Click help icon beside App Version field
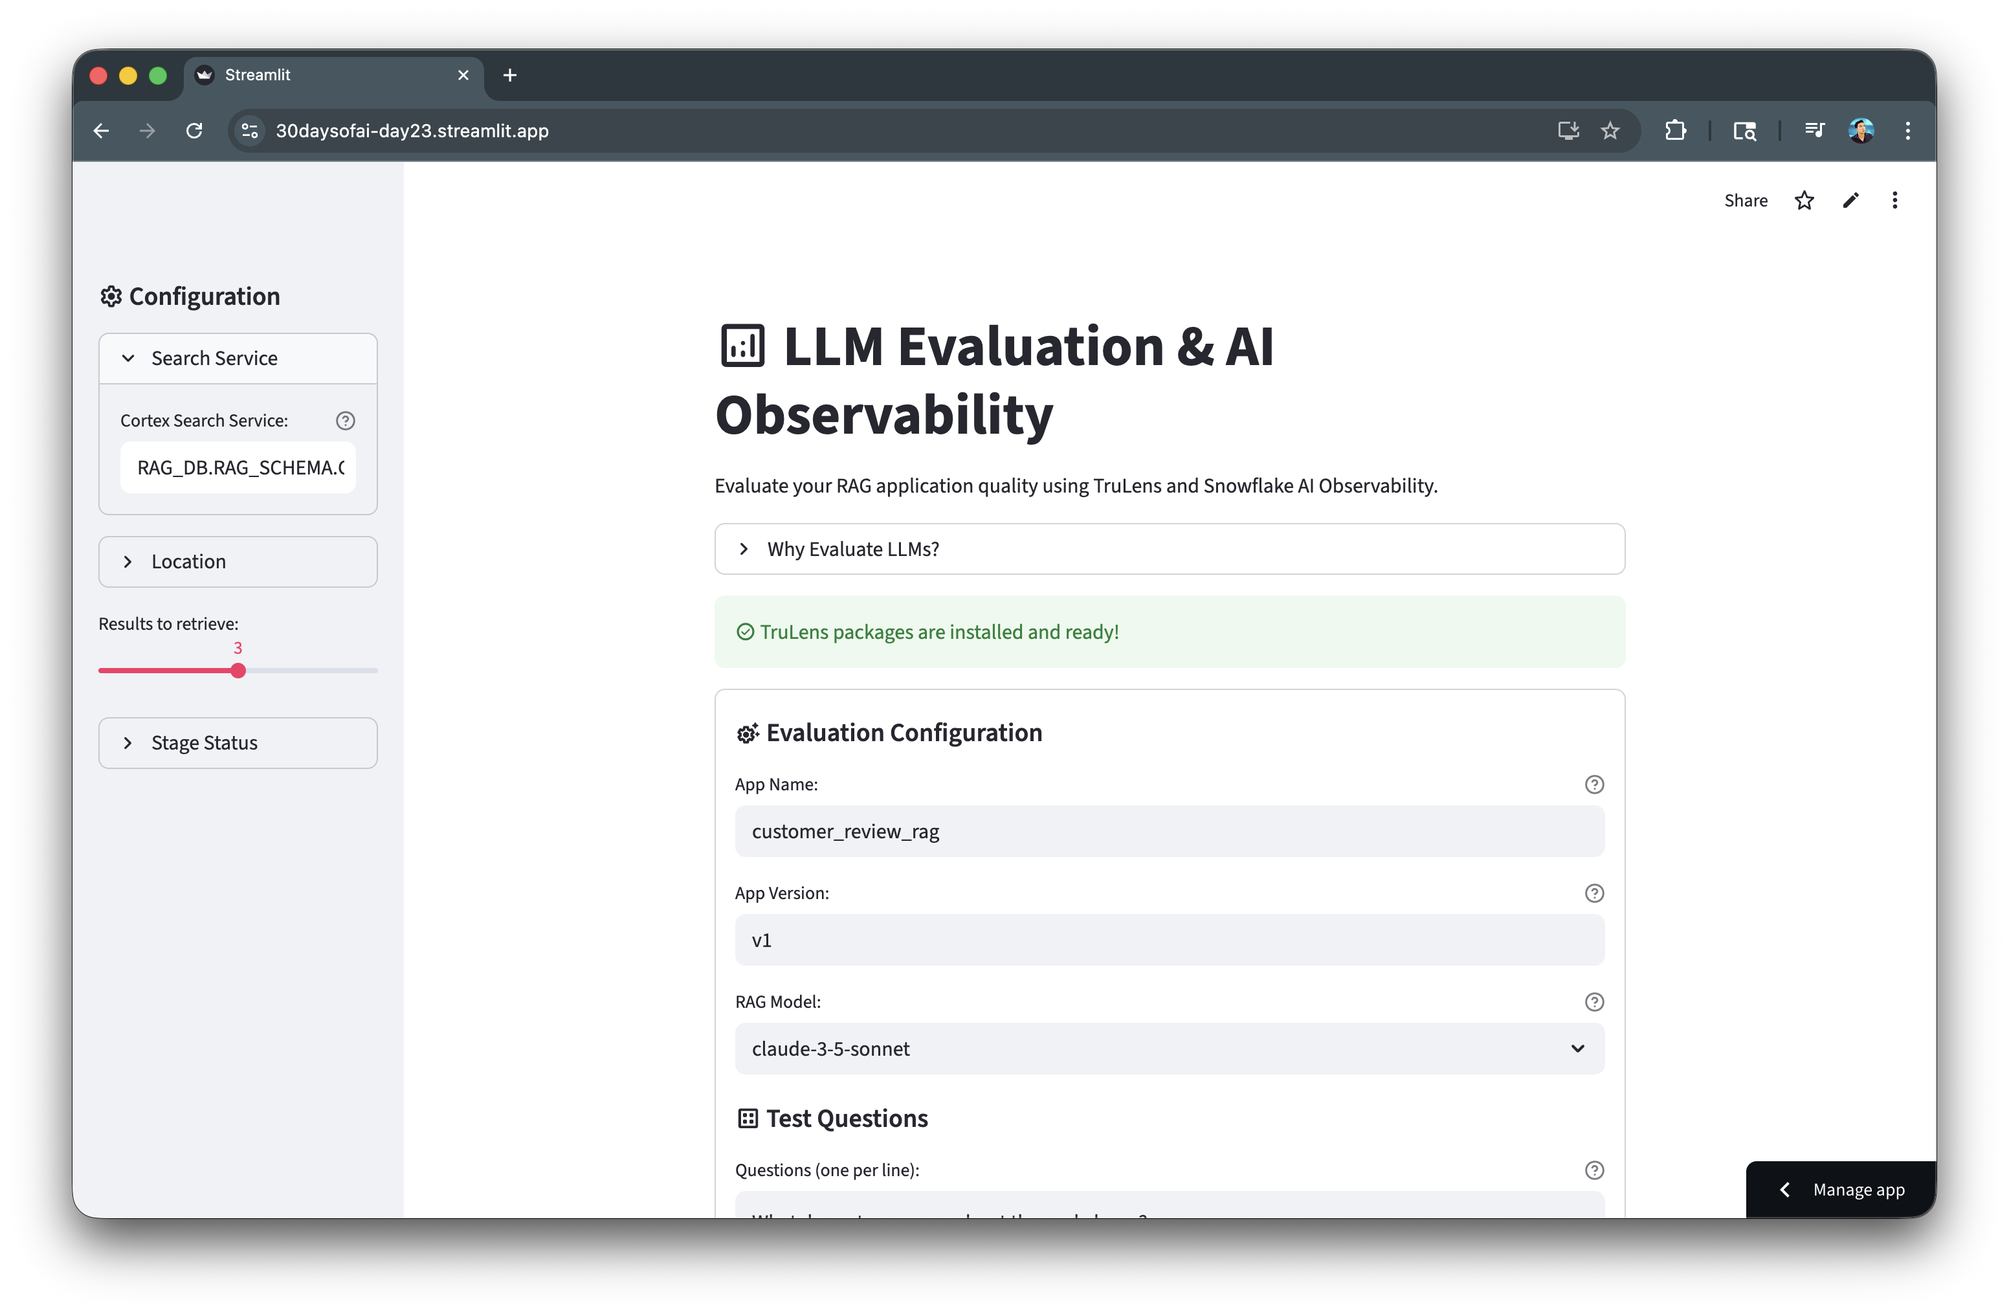Viewport: 2009px width, 1314px height. [x=1593, y=893]
